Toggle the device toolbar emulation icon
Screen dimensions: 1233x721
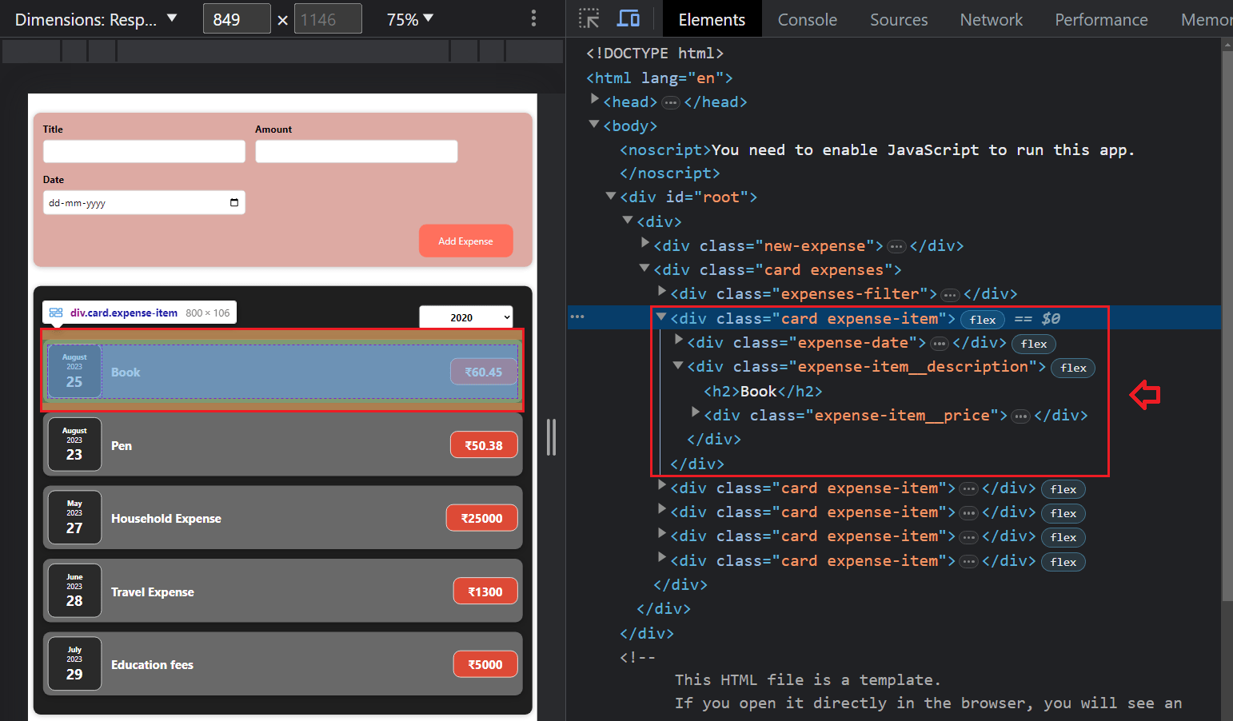click(x=625, y=18)
